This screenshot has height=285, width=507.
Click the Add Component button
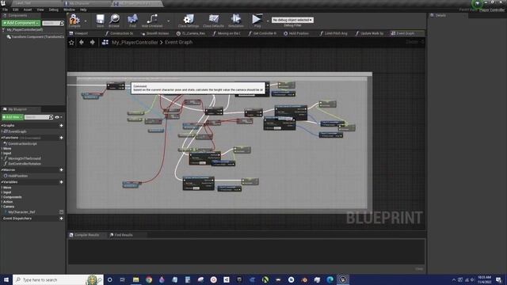21,23
